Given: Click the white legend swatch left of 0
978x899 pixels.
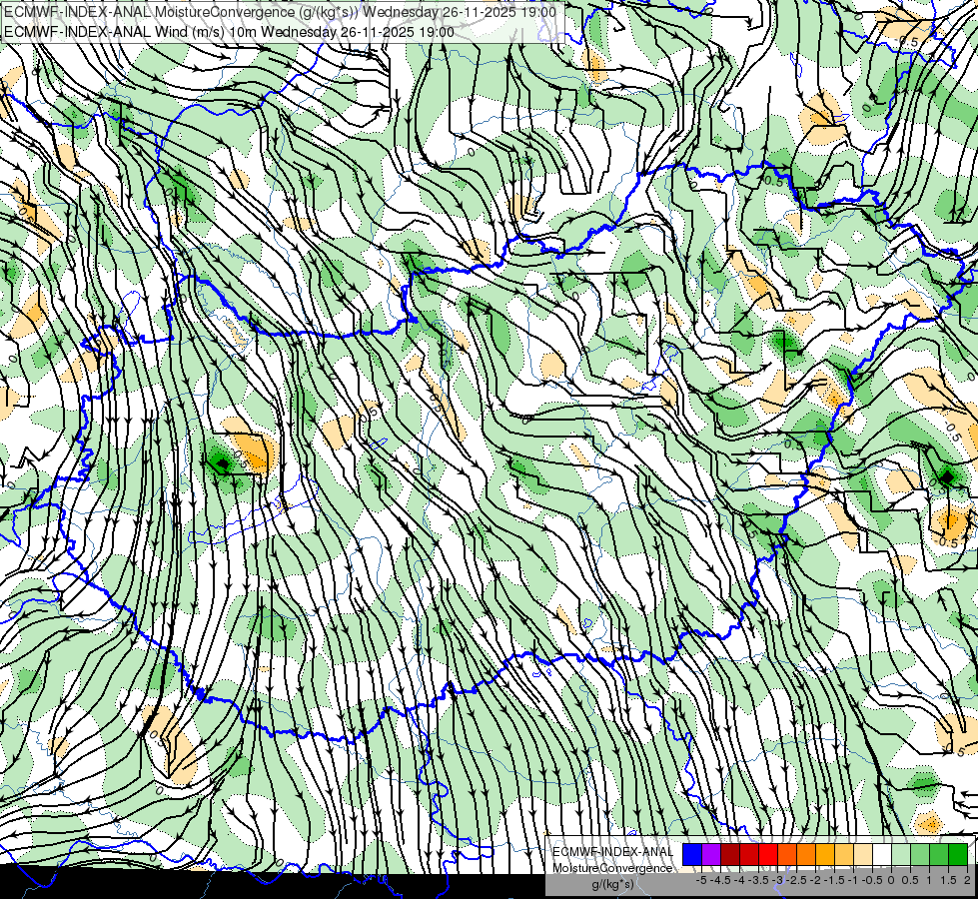Looking at the screenshot, I should click(x=882, y=855).
